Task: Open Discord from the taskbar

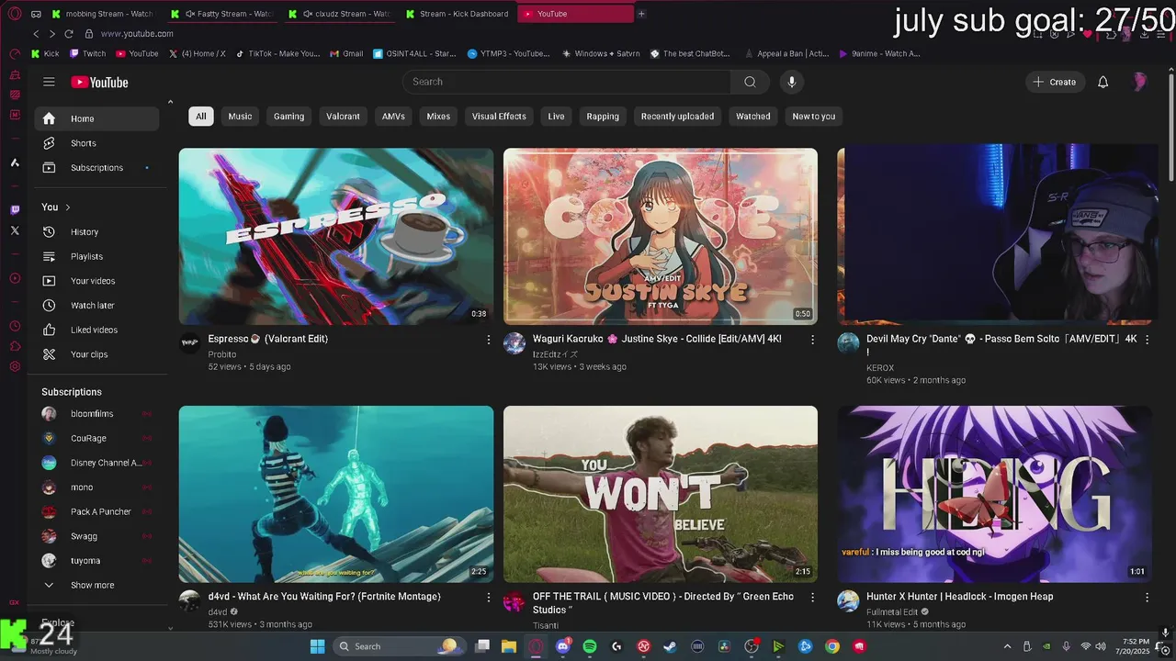Action: point(563,646)
